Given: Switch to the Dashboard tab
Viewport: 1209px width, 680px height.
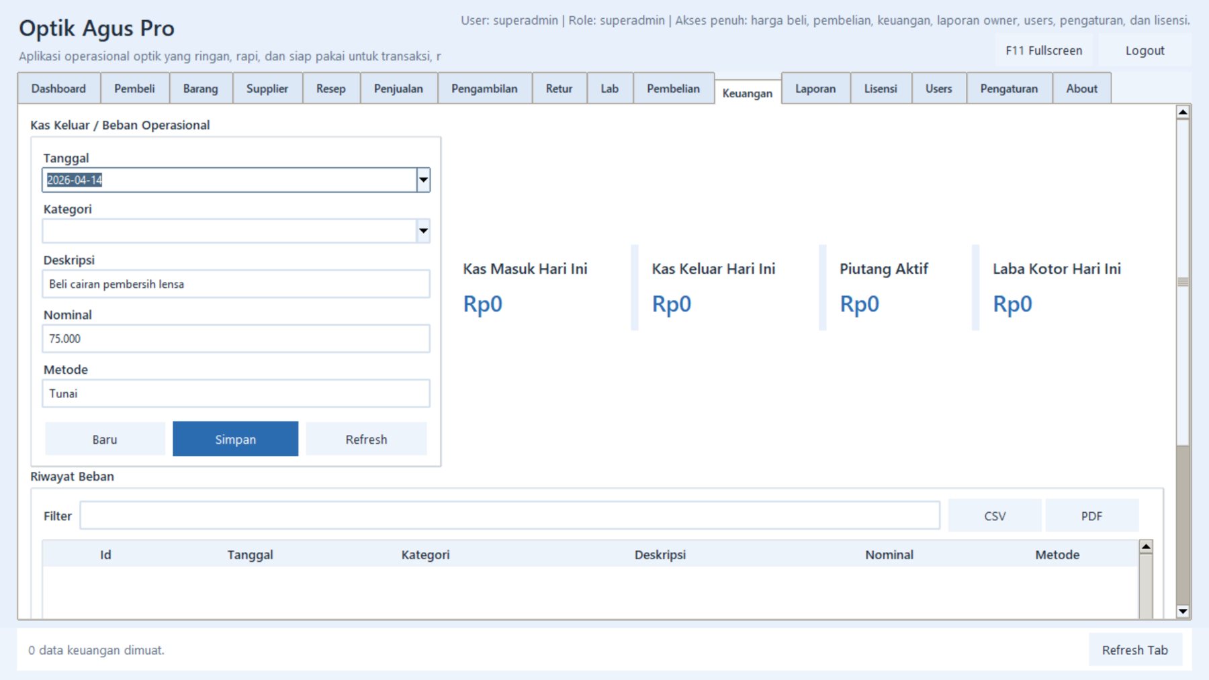Looking at the screenshot, I should pos(58,89).
